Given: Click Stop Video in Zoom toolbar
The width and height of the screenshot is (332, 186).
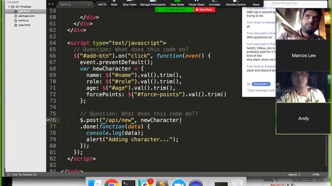Looking at the screenshot, I should point(130,3).
